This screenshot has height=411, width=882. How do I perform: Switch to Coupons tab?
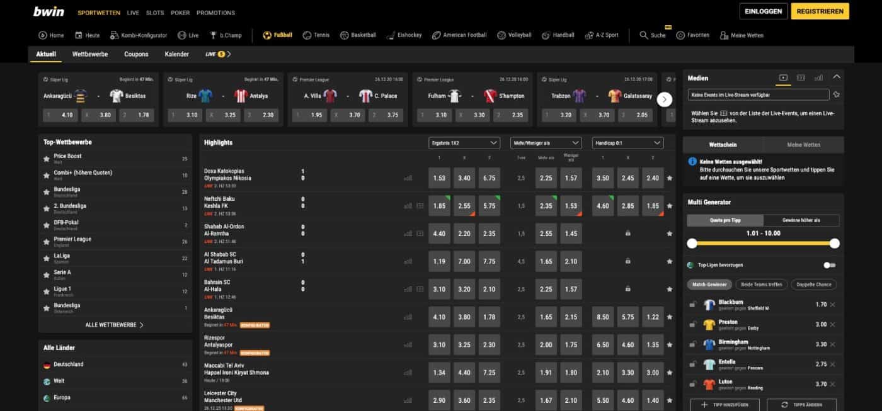[x=136, y=54]
